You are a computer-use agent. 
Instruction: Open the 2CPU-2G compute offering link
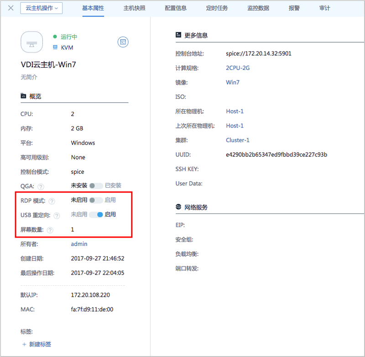238,68
